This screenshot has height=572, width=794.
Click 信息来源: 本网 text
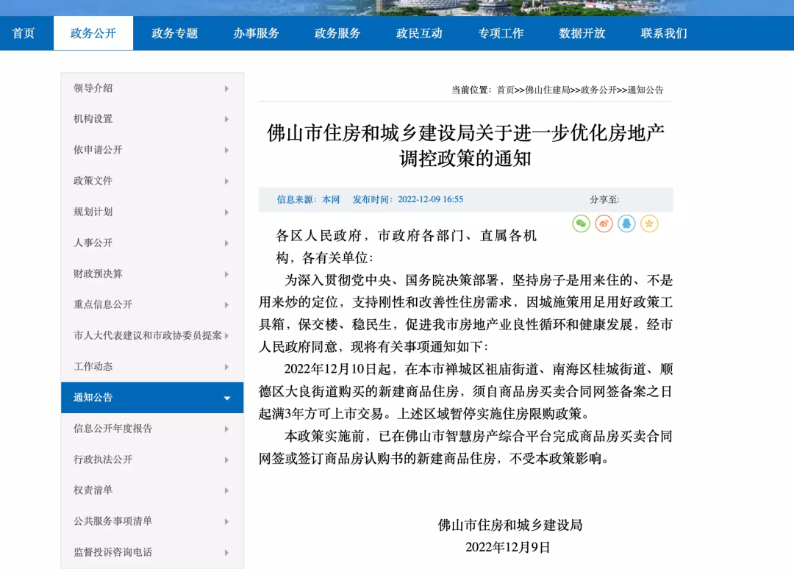[308, 199]
